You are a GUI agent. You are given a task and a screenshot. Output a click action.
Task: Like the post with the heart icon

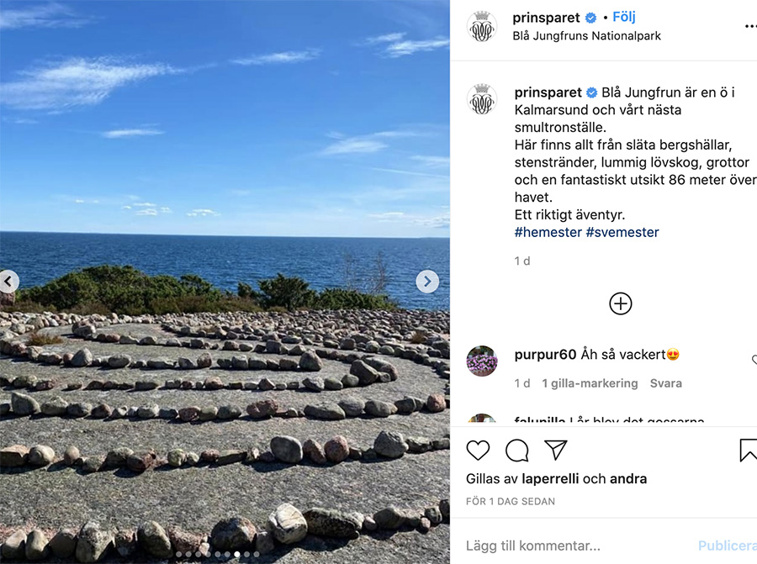pos(478,451)
